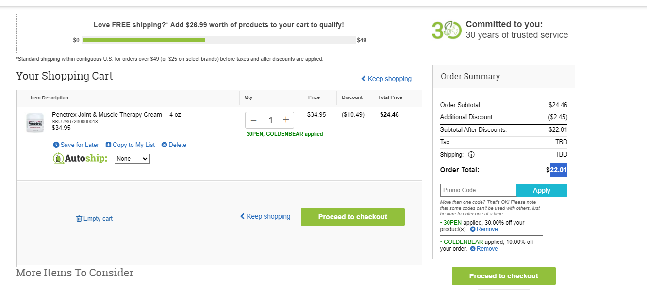Click Keep shopping link beside checkout button
Image resolution: width=647 pixels, height=291 pixels.
(265, 216)
